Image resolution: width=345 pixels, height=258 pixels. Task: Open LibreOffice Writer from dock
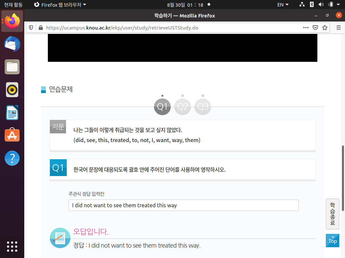tap(12, 113)
